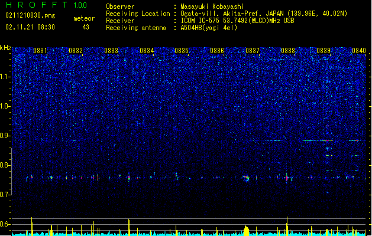
Task: Click the 1.1 kHz frequency label
Action: point(5,77)
